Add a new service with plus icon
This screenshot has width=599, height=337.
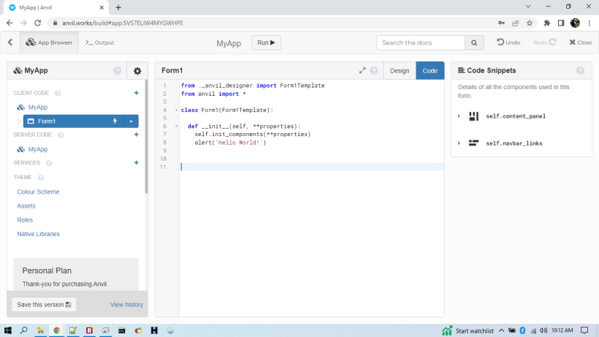click(x=136, y=162)
